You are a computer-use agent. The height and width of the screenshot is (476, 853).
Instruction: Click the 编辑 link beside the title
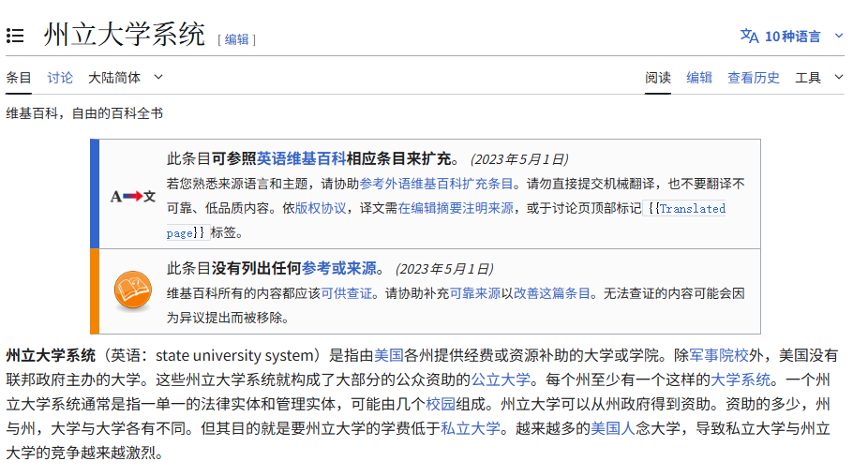(236, 39)
